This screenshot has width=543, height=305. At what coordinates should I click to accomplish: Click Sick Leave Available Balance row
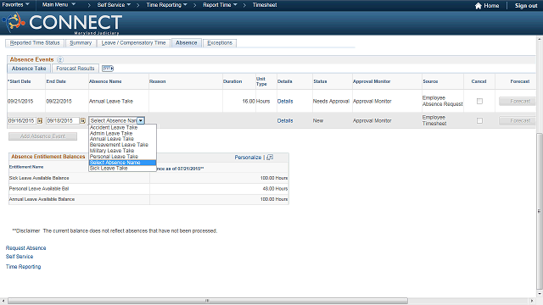click(148, 178)
